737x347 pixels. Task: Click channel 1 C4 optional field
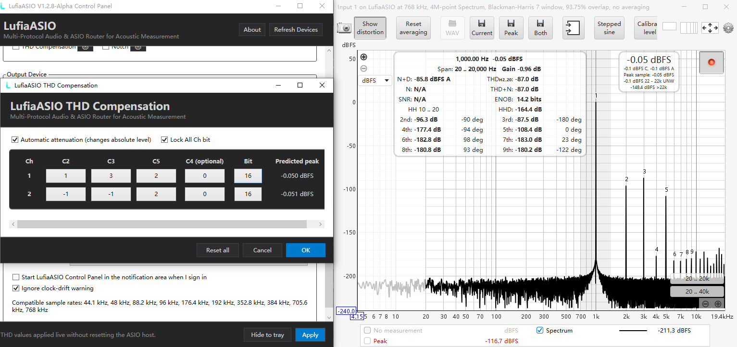[x=205, y=176]
